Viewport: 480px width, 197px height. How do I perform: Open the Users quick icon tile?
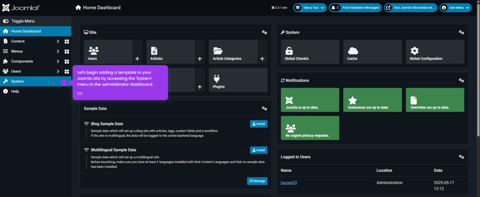pos(108,52)
